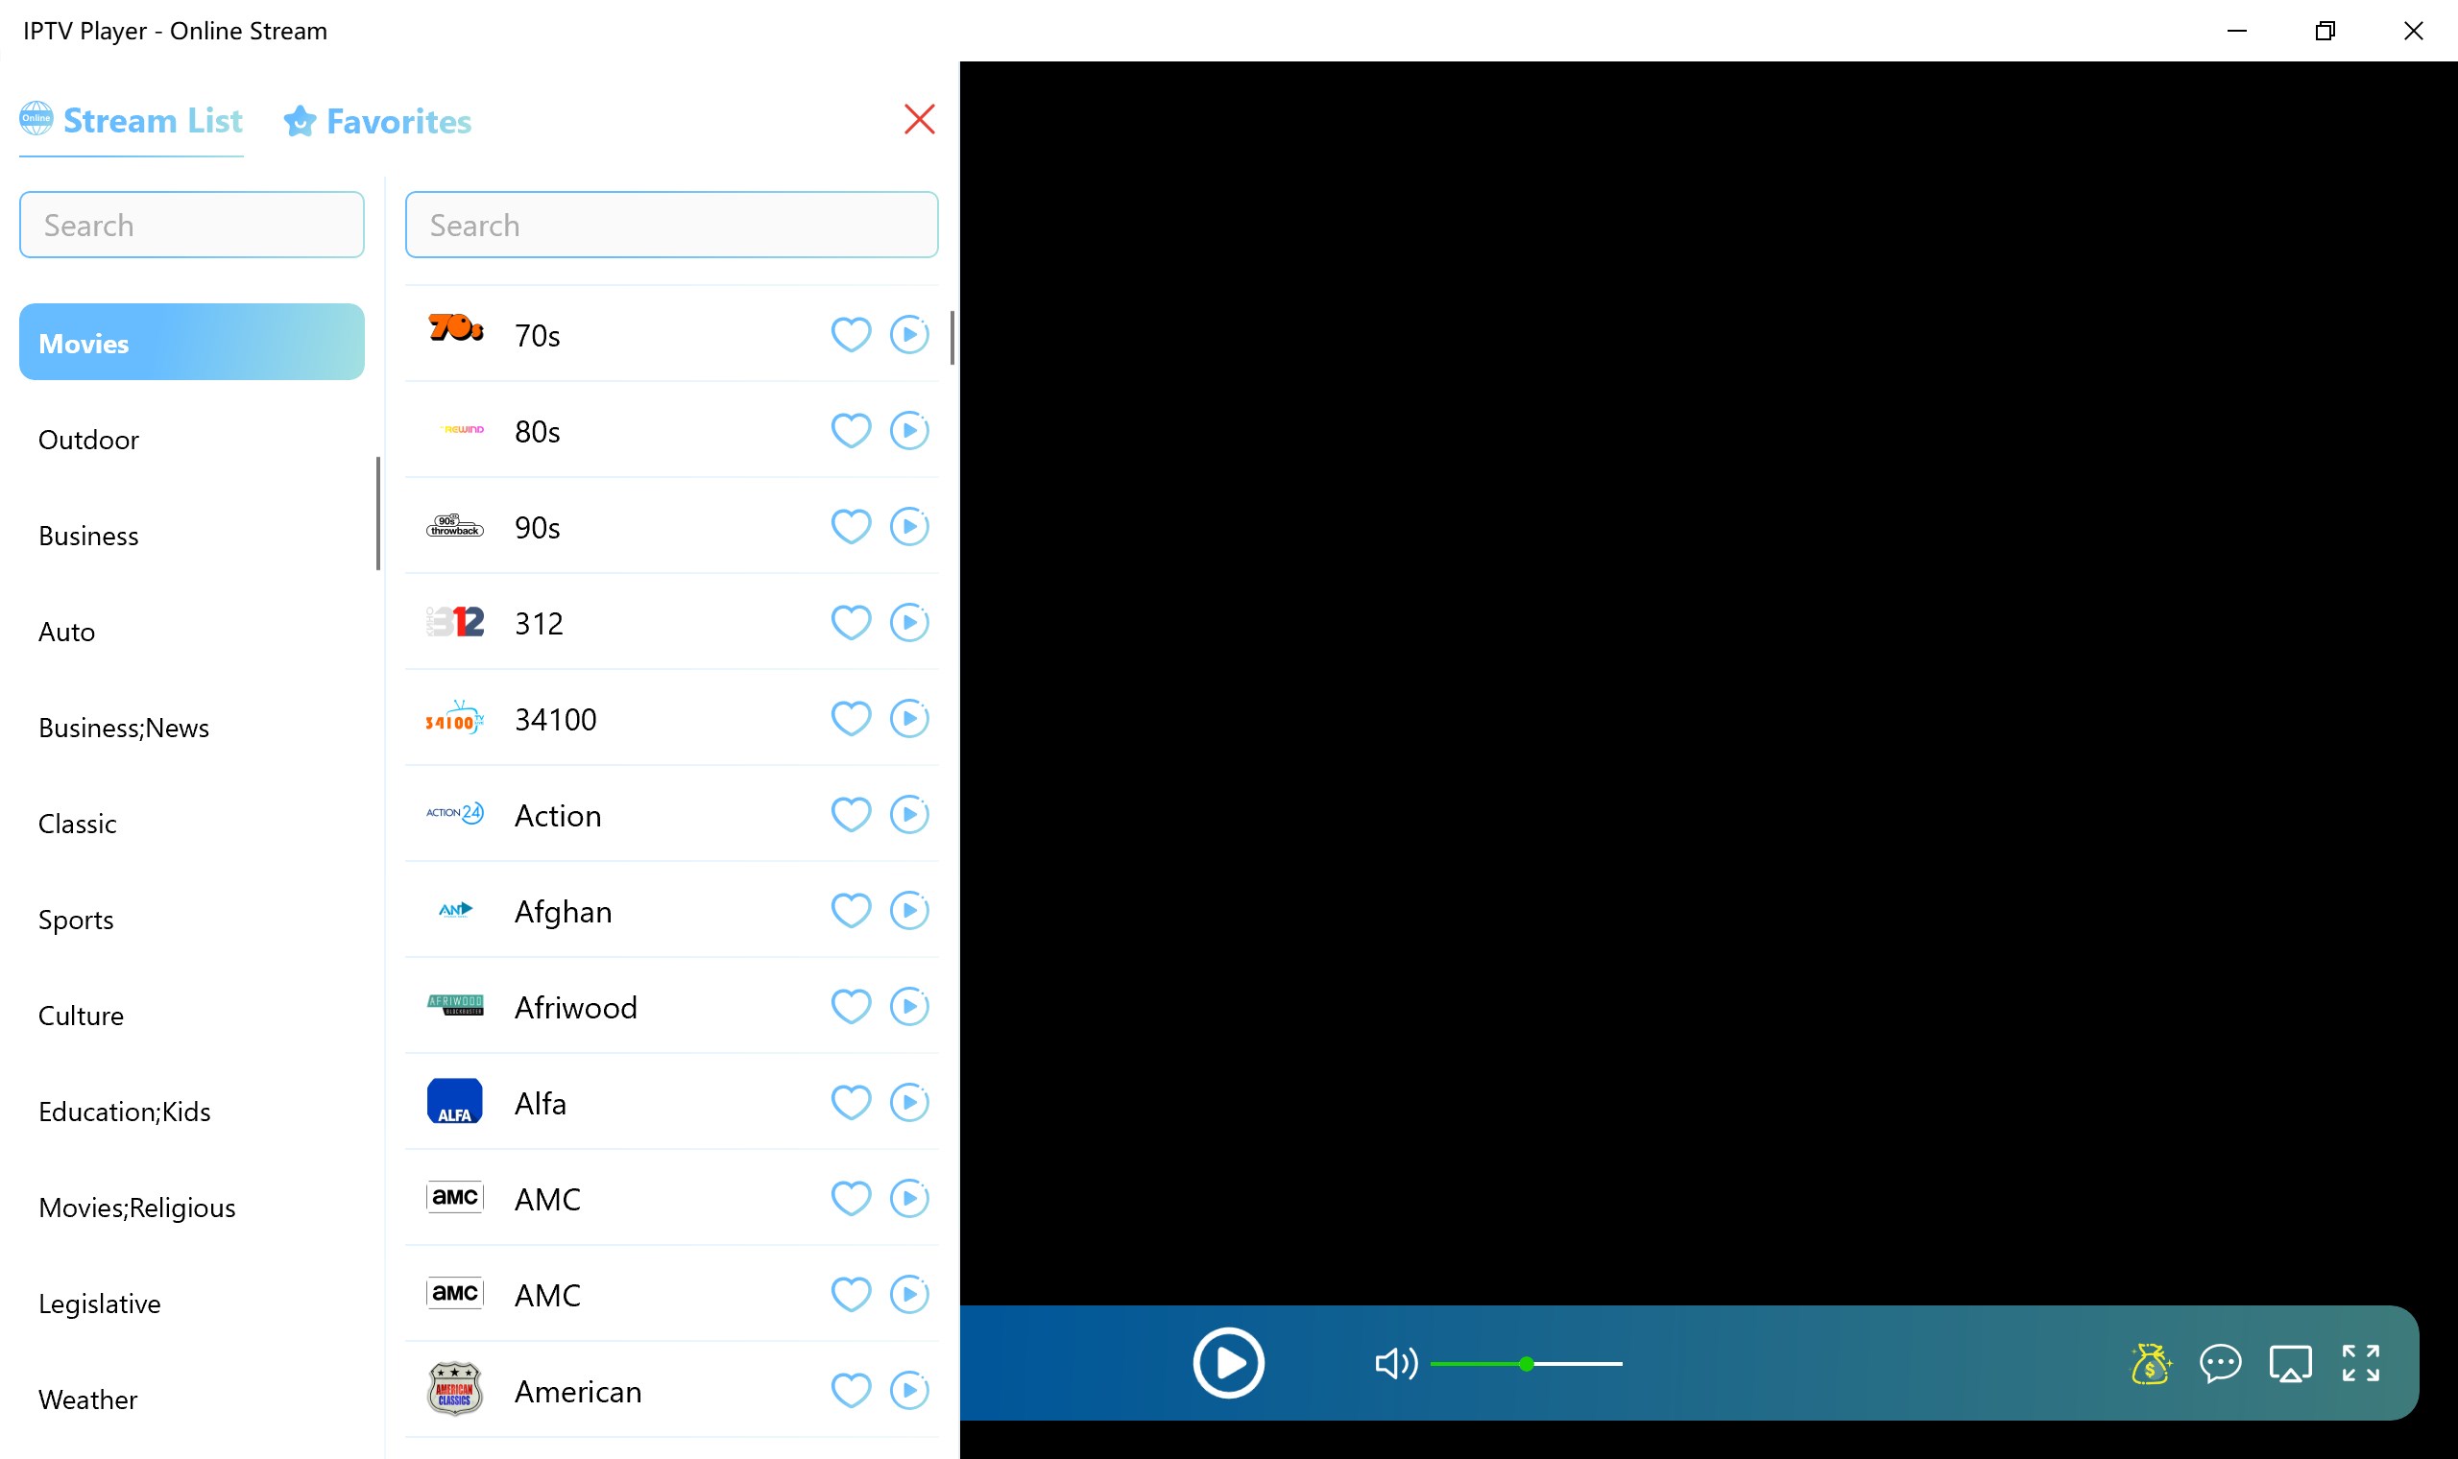Toggle heart favorite for Alfa channel

pos(851,1103)
